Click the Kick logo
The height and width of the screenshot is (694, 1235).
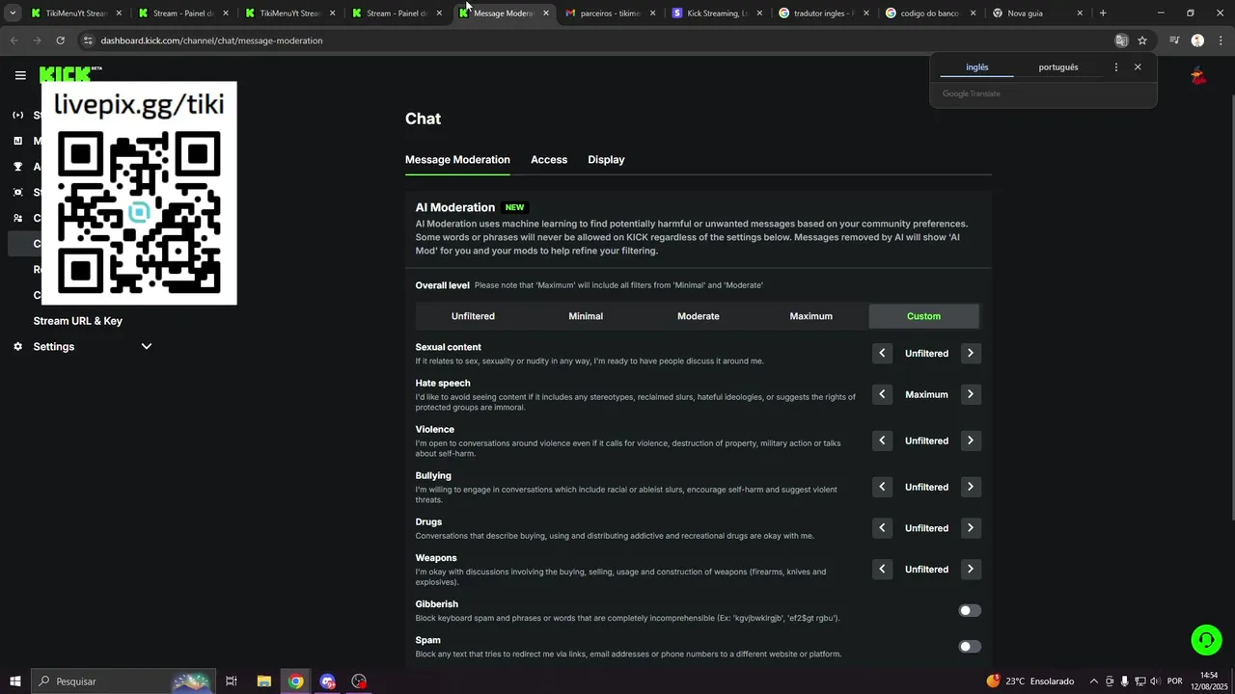(66, 74)
